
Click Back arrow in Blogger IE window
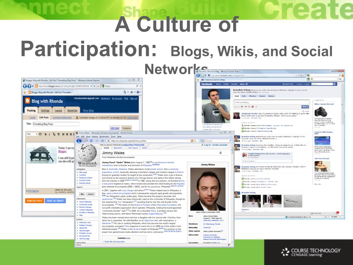click(x=25, y=86)
